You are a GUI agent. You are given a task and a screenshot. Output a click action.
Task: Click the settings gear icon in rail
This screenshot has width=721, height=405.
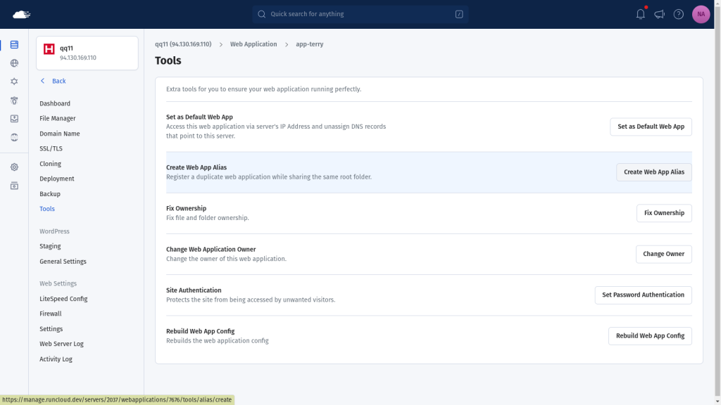pos(14,167)
